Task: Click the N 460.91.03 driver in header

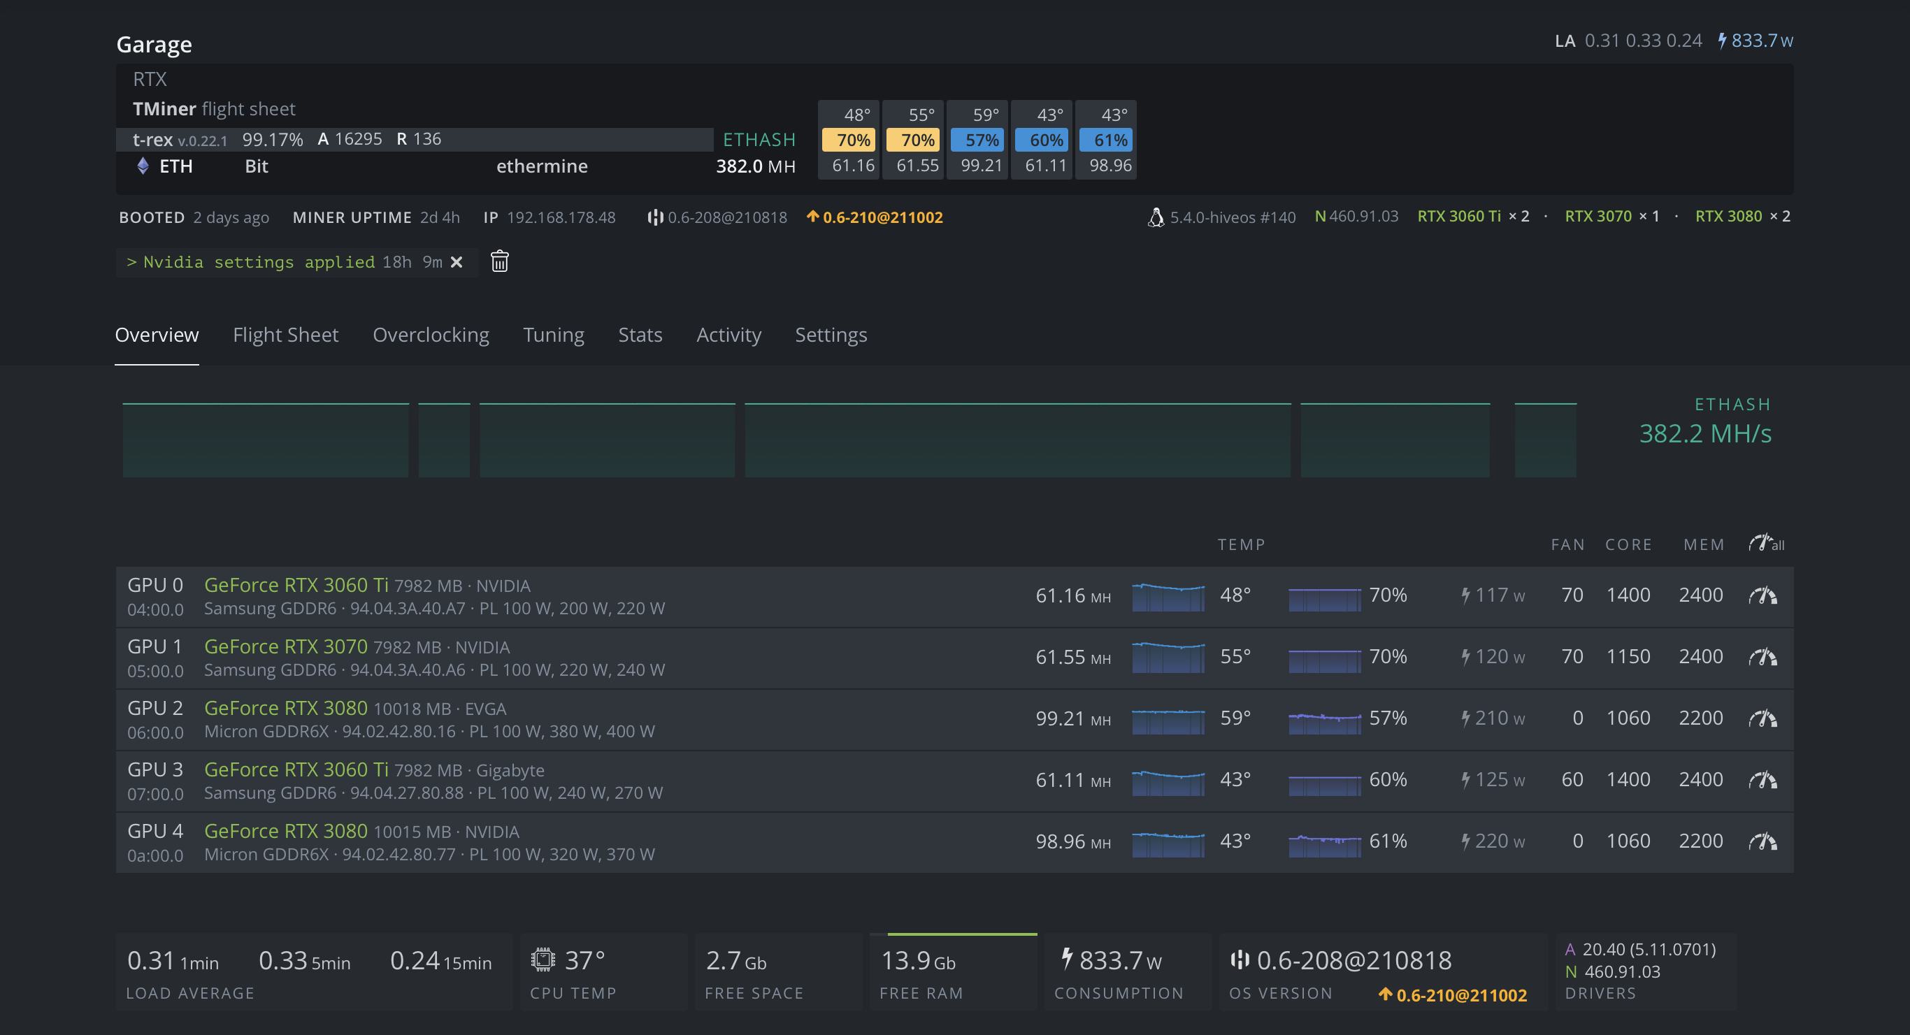Action: [x=1356, y=217]
